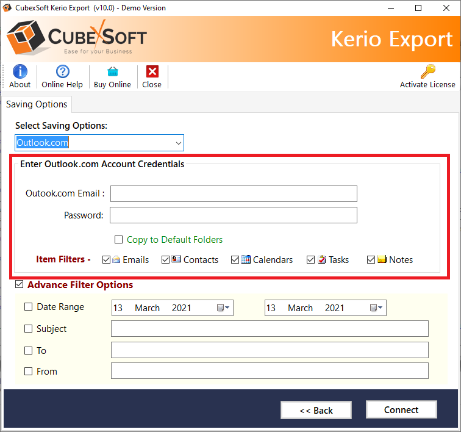The image size is (461, 432).
Task: Select March in the start date field
Action: pos(148,308)
